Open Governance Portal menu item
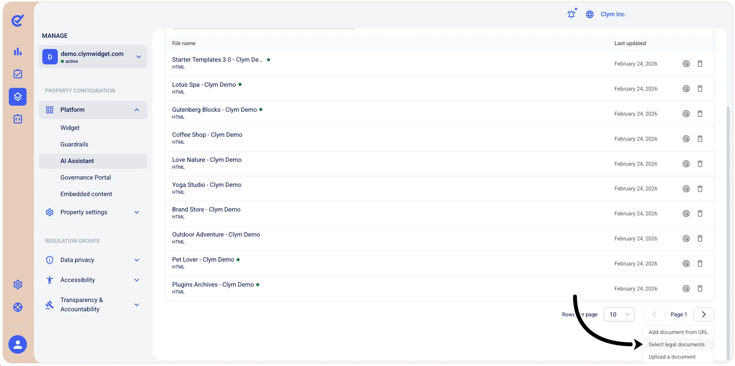 86,177
